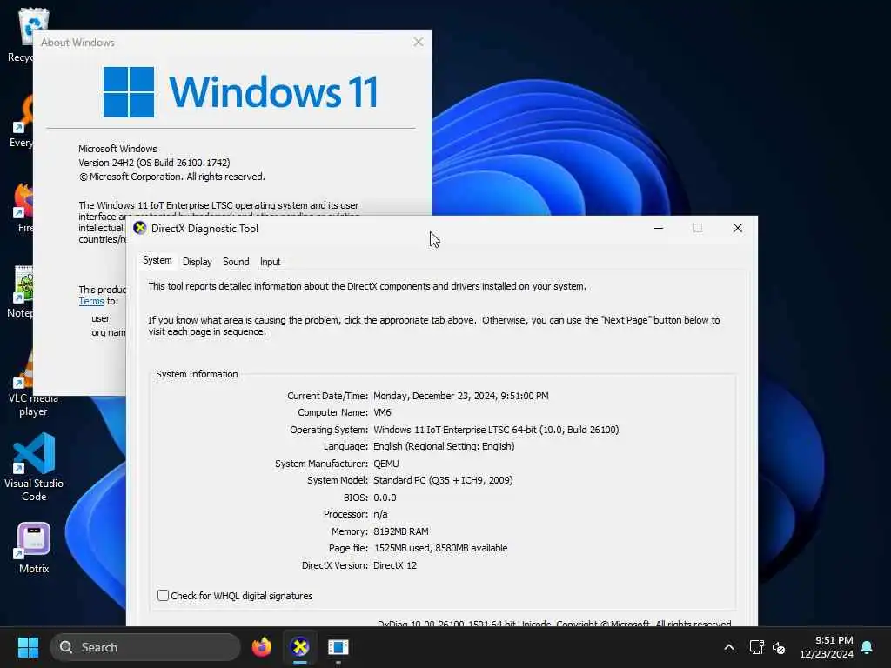Open the network status tray icon
The height and width of the screenshot is (668, 891).
pyautogui.click(x=756, y=647)
